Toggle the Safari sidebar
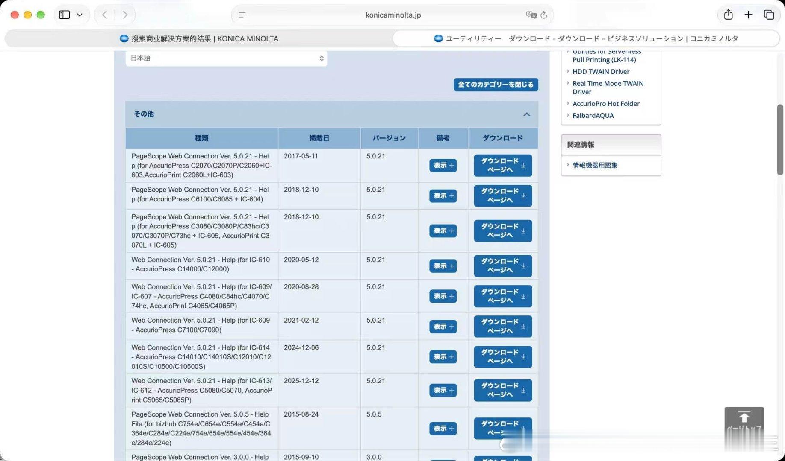Image resolution: width=785 pixels, height=461 pixels. [64, 15]
